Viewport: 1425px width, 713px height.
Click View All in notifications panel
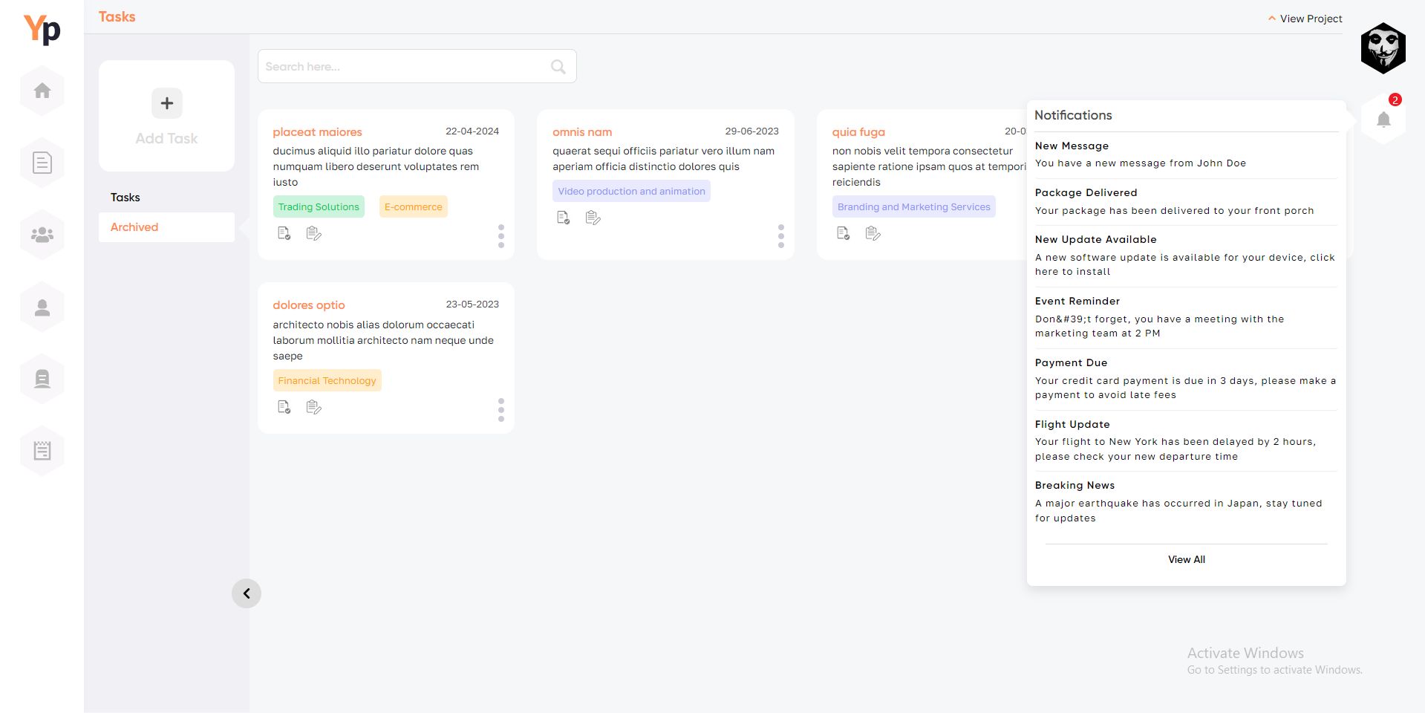(1186, 559)
